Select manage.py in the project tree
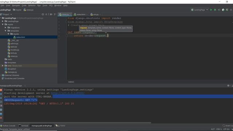The image size is (233, 131). [12, 72]
